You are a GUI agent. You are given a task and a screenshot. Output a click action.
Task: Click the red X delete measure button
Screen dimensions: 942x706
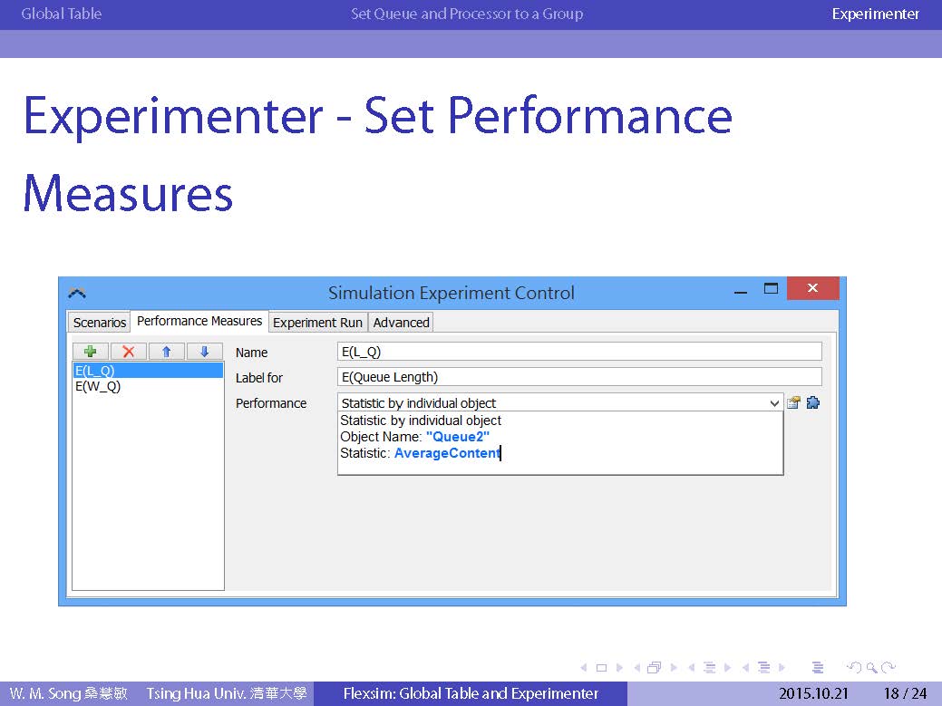(128, 352)
